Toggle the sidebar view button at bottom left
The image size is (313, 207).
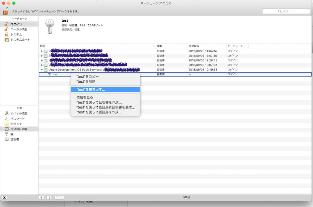tap(5, 197)
